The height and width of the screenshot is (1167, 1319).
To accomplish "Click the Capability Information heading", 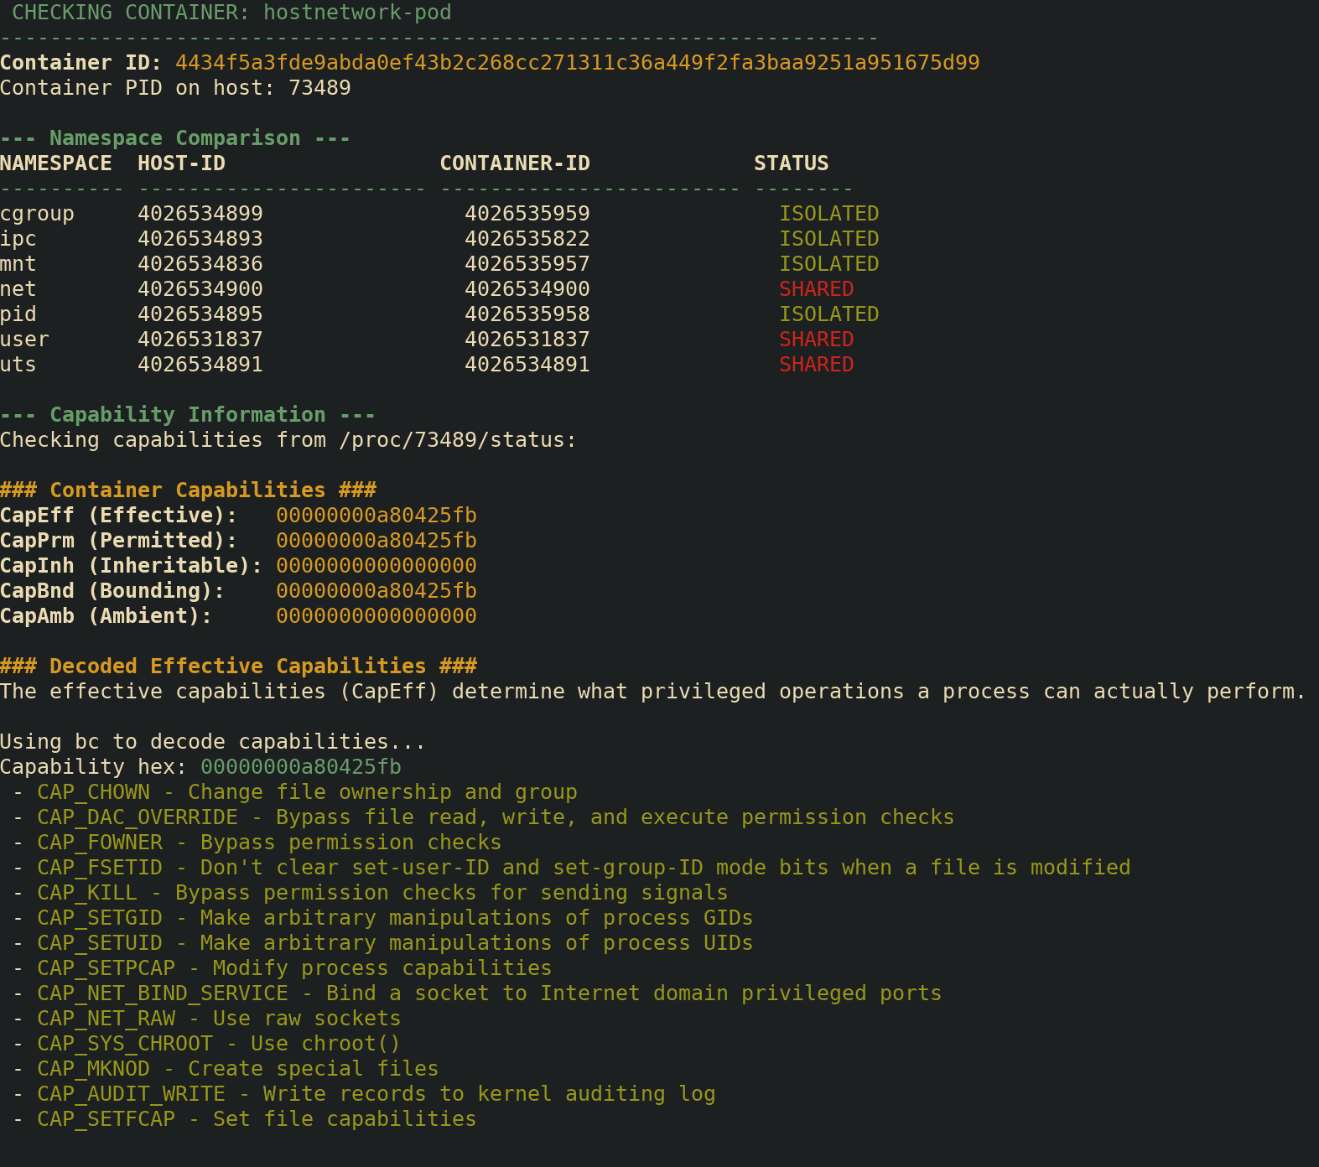I will tap(187, 415).
